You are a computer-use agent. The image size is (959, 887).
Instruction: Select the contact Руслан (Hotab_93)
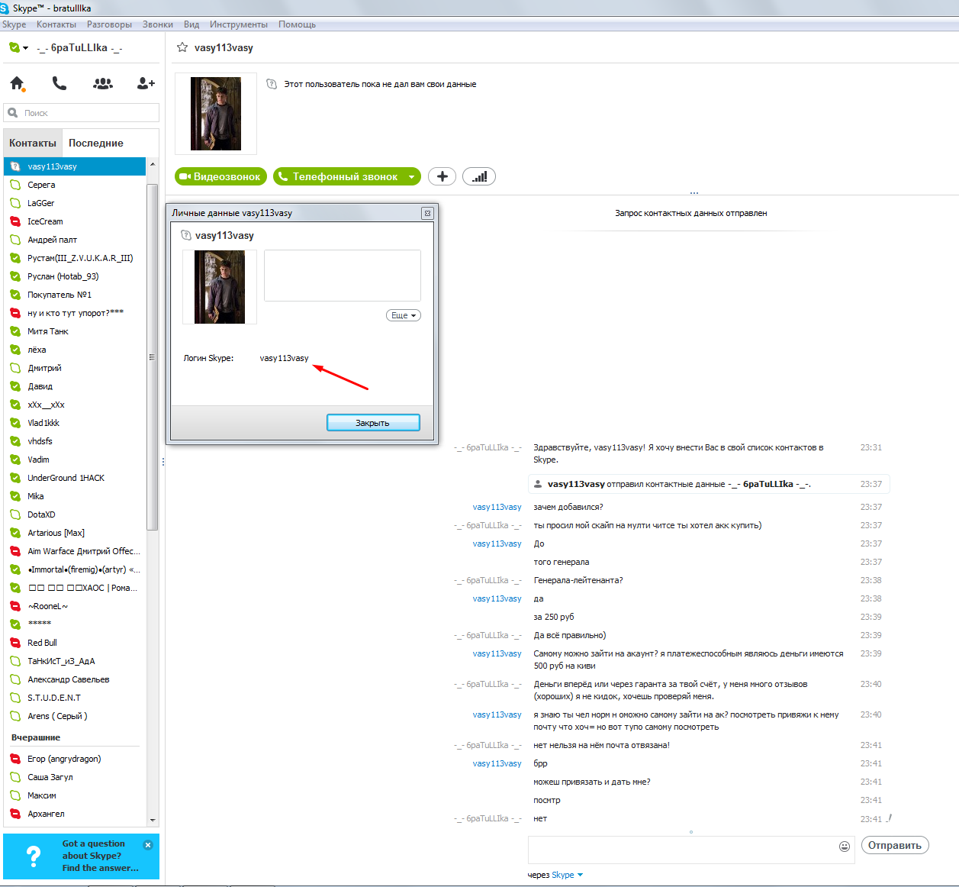point(75,276)
